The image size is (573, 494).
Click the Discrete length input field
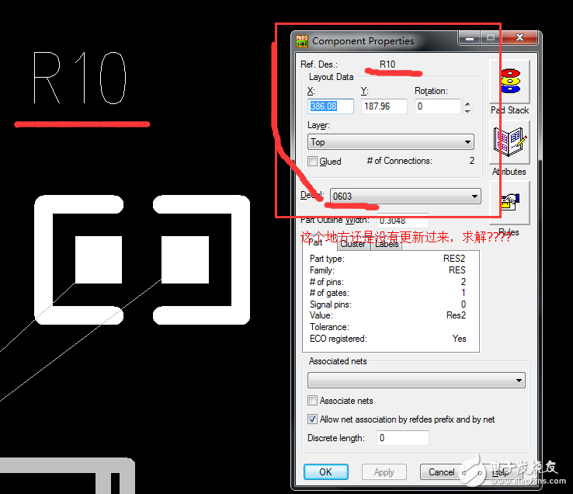(403, 438)
